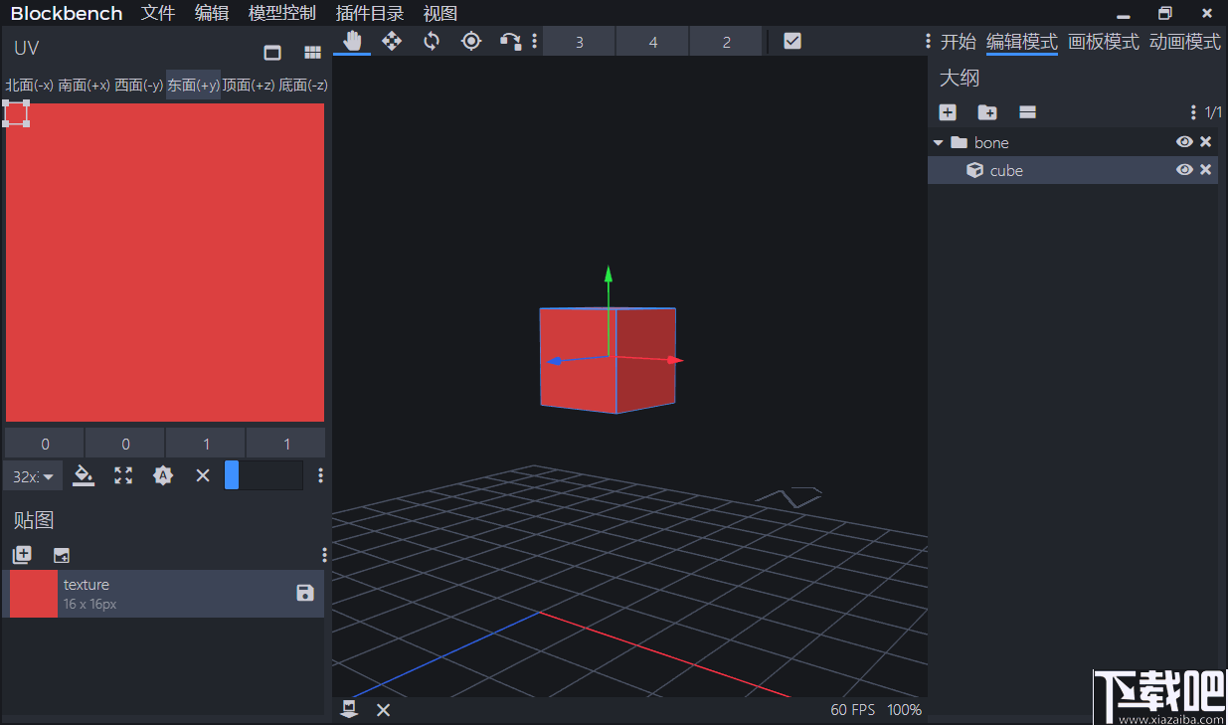Select the Rotate tool in the toolbar
The width and height of the screenshot is (1228, 725).
point(432,42)
